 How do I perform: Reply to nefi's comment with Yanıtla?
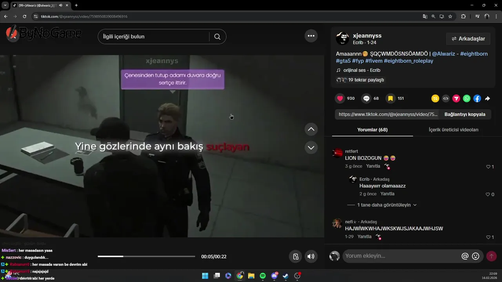click(x=364, y=237)
